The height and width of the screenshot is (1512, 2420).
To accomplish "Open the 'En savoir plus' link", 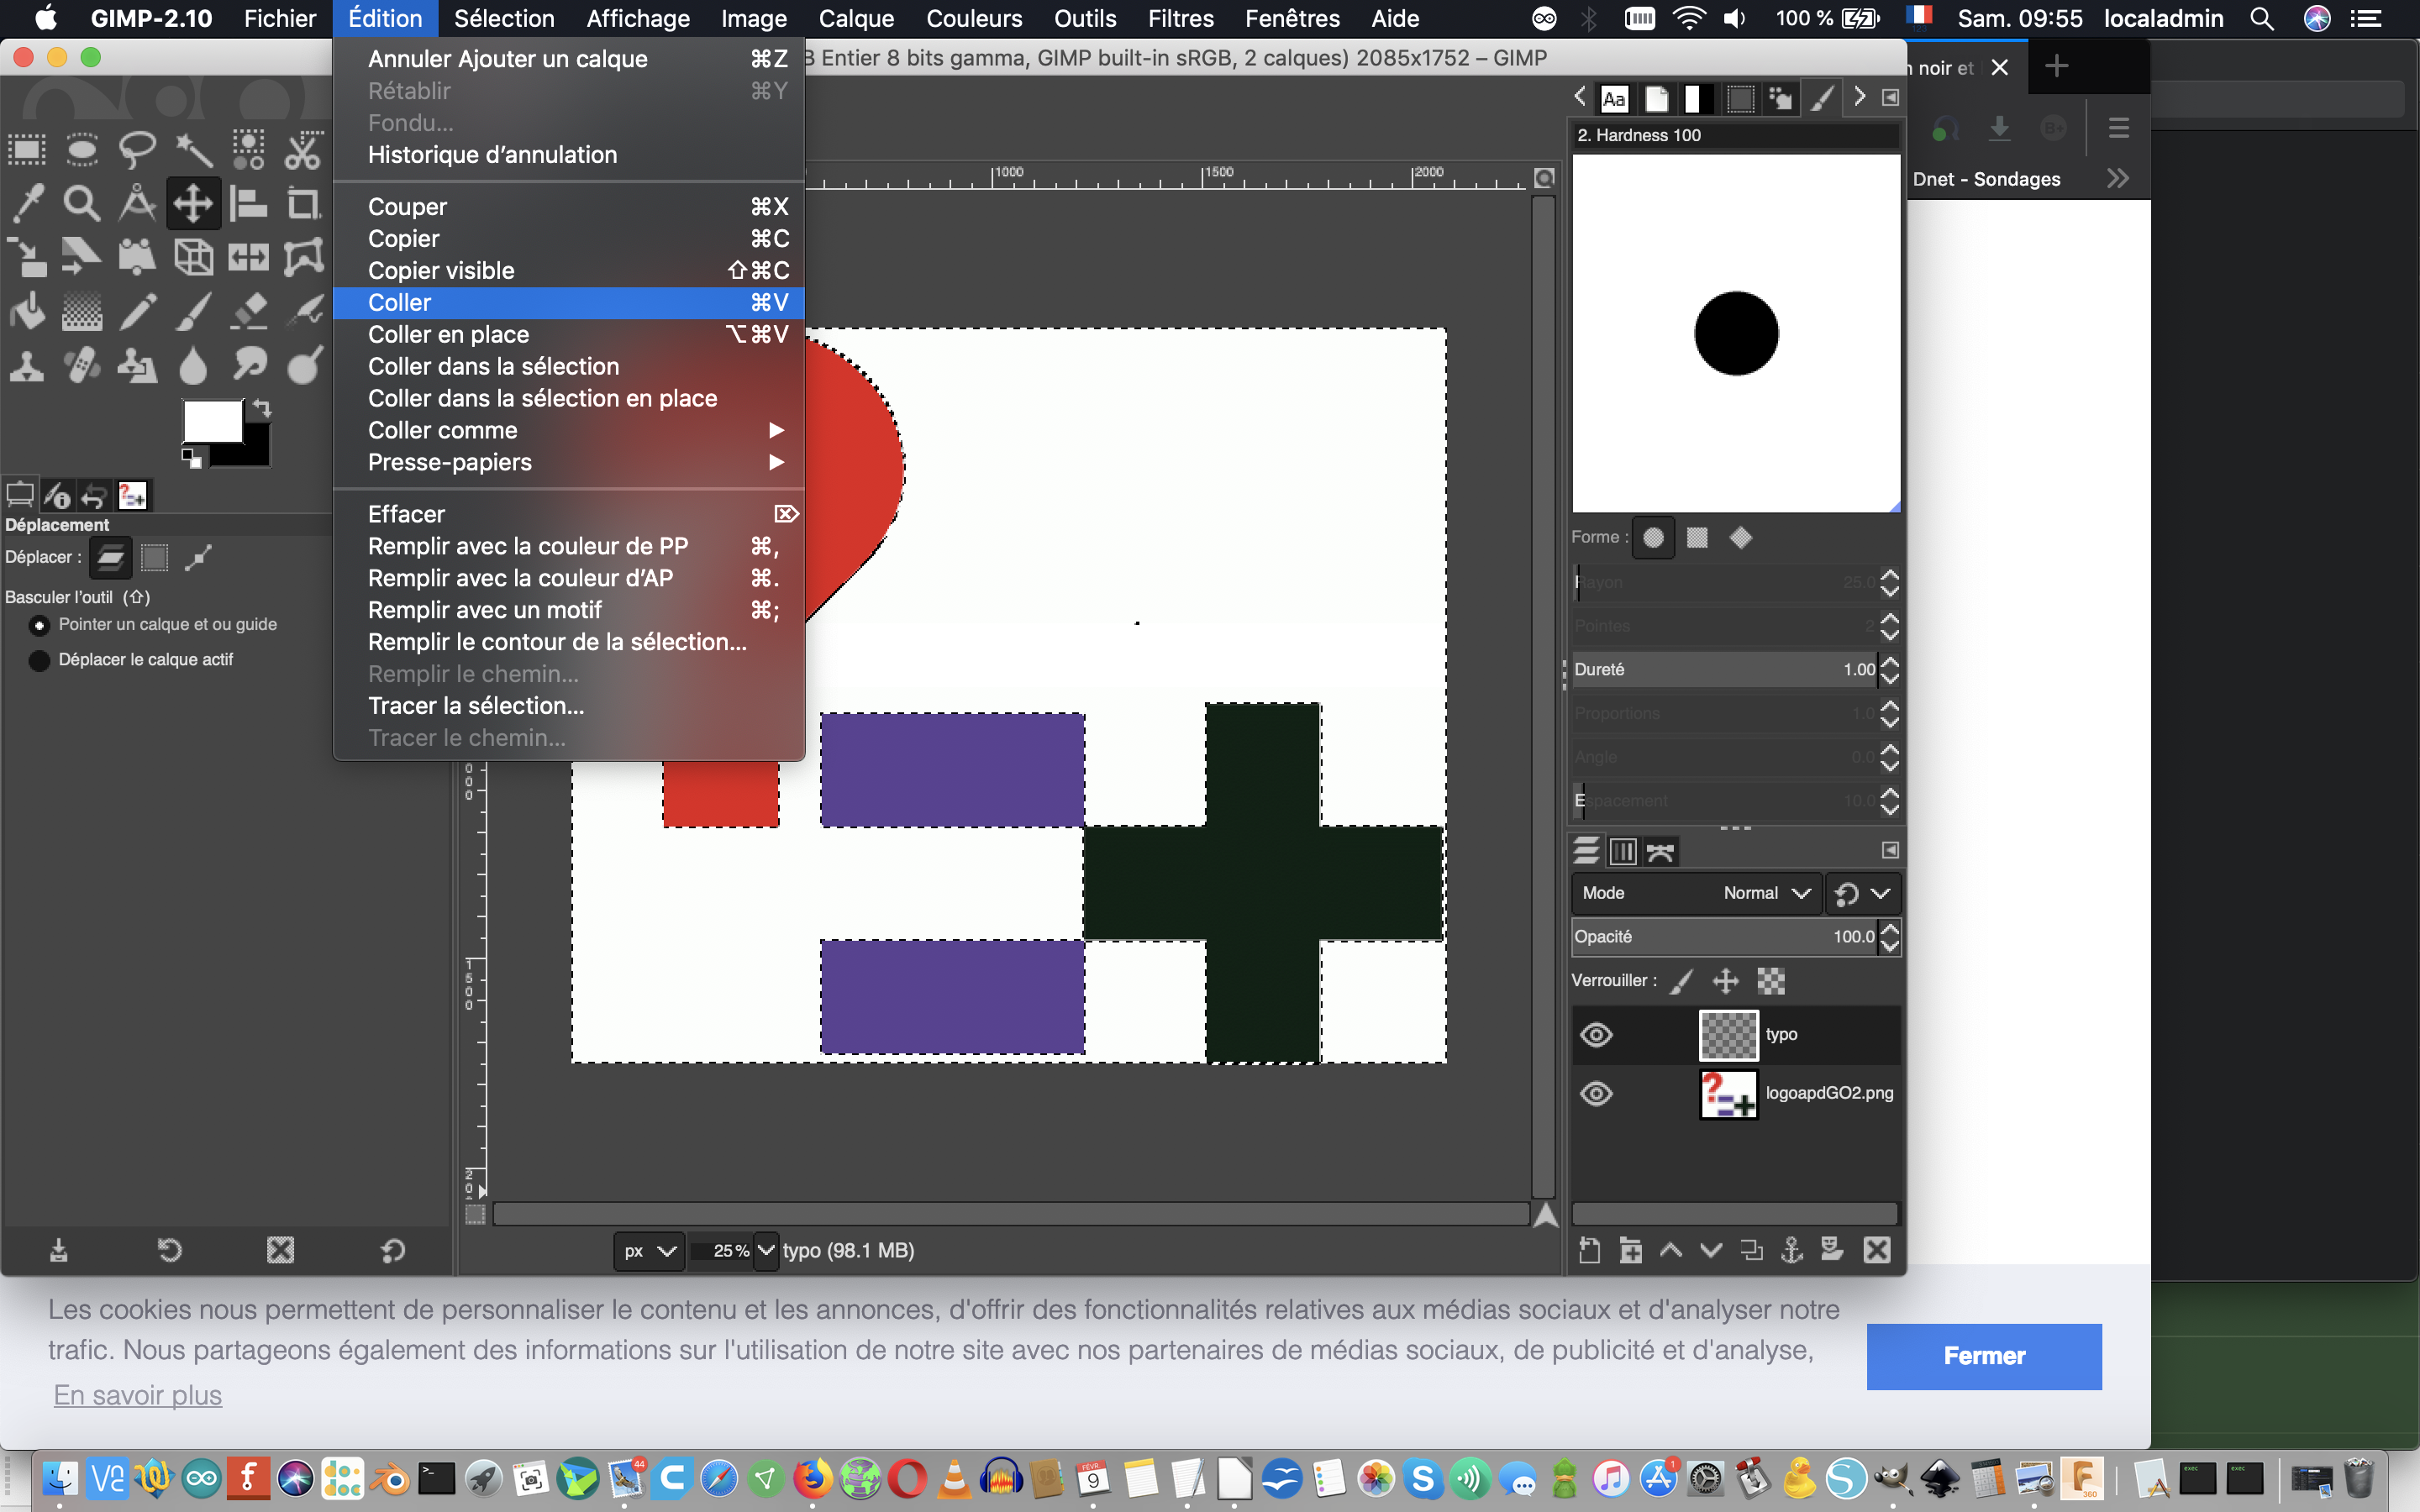I will pos(138,1395).
